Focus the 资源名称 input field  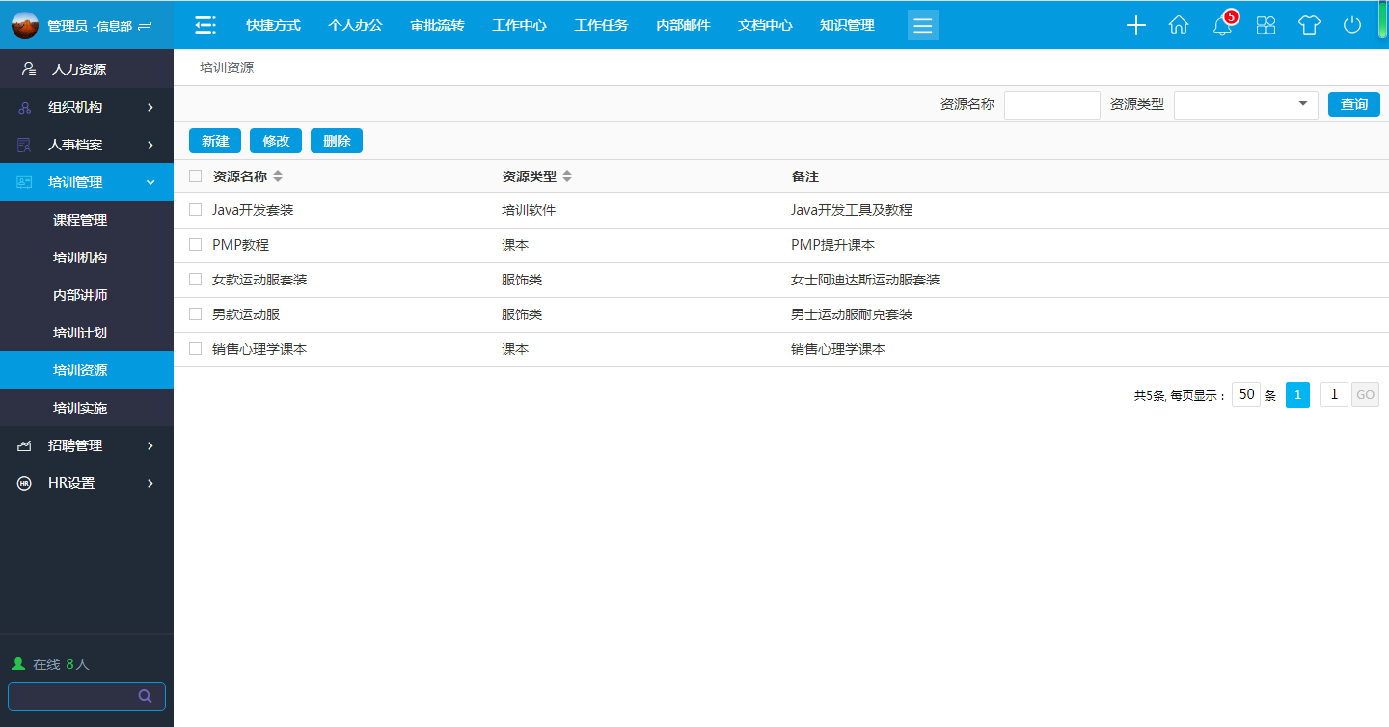[x=1052, y=104]
